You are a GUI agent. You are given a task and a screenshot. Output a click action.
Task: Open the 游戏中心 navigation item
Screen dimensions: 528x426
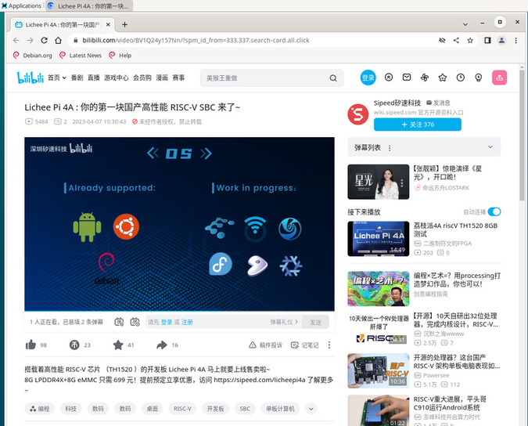(117, 78)
